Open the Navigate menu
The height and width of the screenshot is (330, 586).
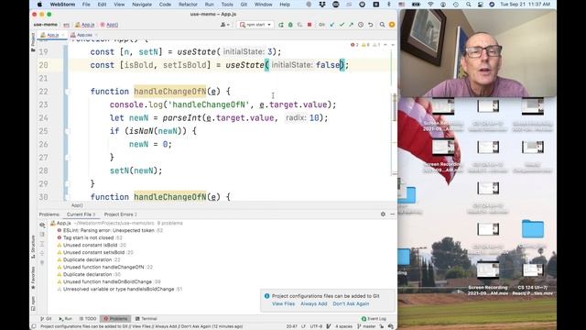pos(142,4)
